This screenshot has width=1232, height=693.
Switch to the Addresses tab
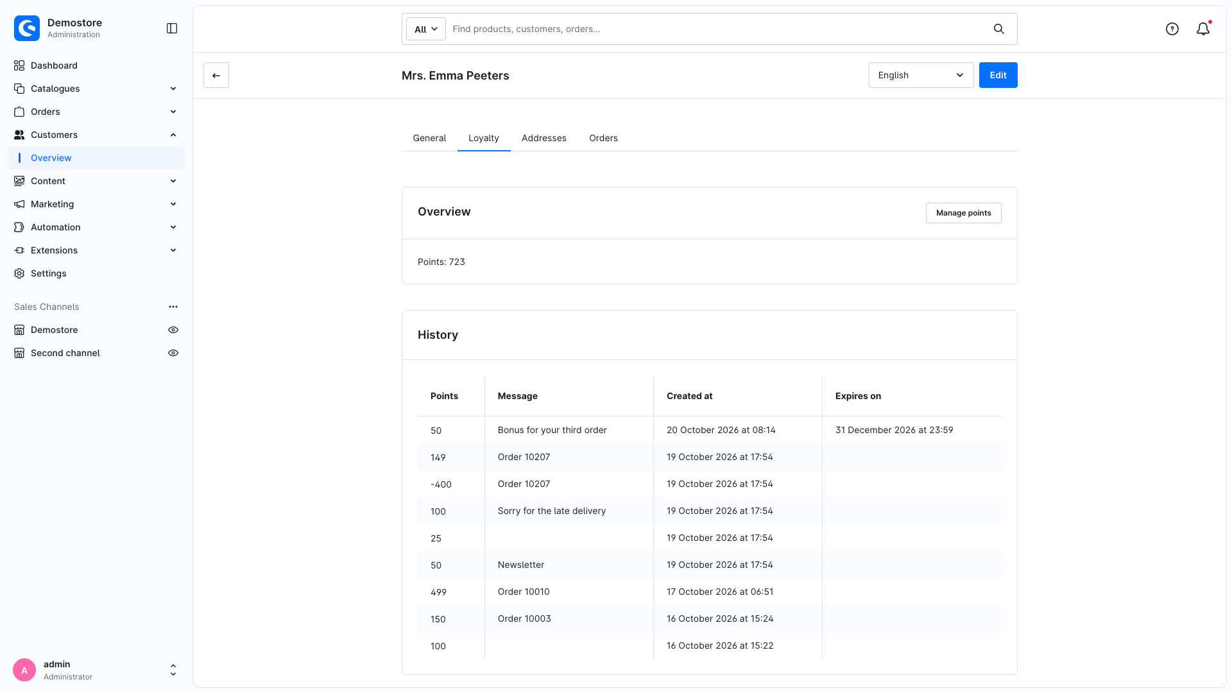coord(544,138)
